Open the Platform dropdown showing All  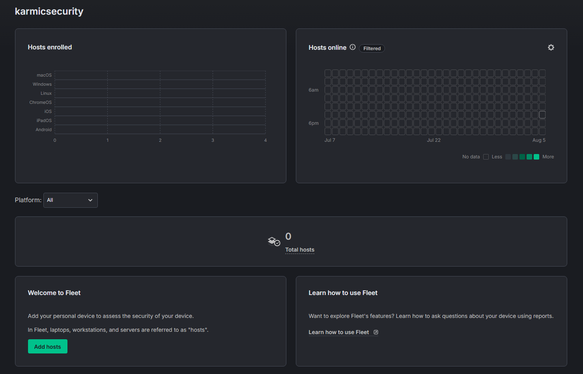71,200
